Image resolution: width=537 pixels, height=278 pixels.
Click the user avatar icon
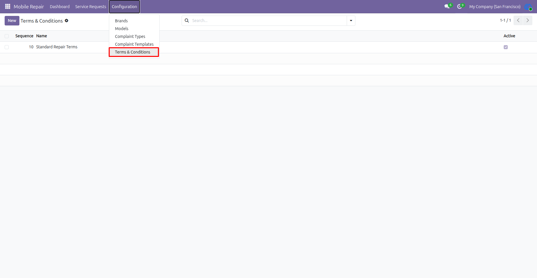click(x=528, y=6)
